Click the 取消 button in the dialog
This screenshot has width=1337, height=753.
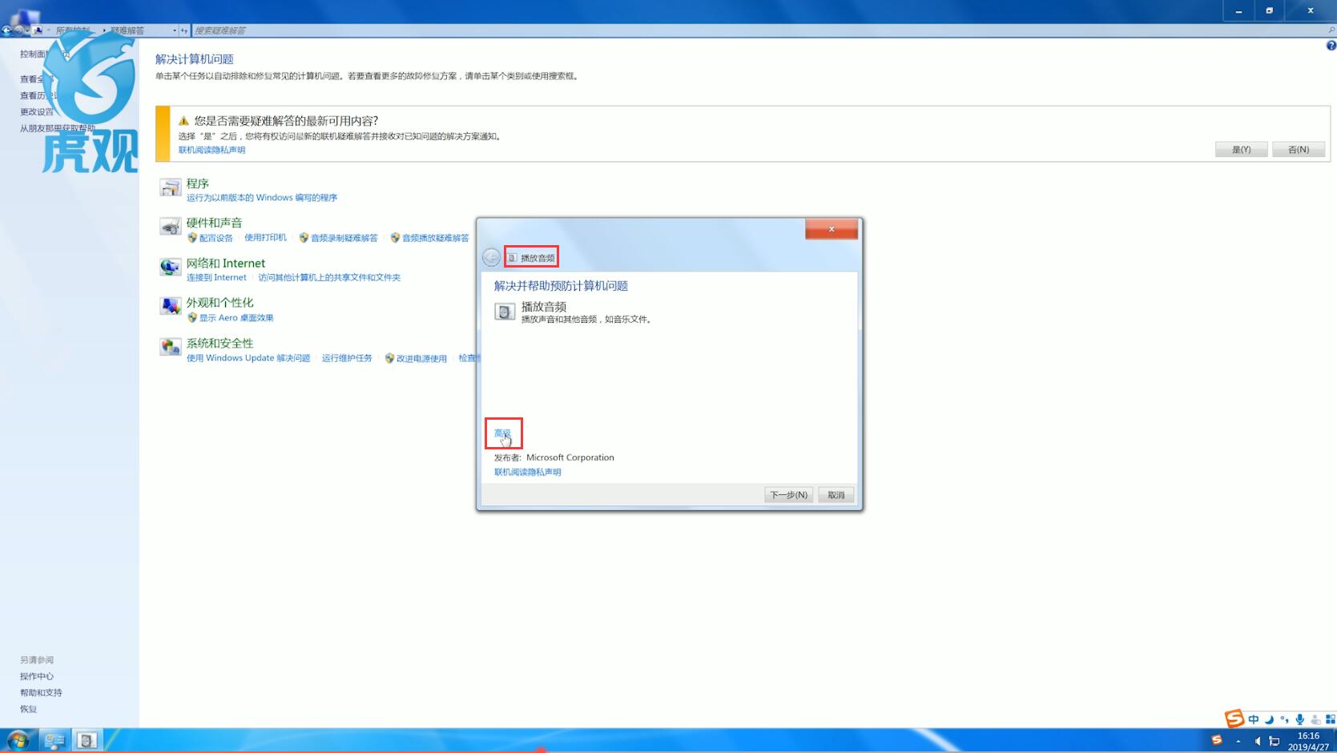pyautogui.click(x=836, y=495)
